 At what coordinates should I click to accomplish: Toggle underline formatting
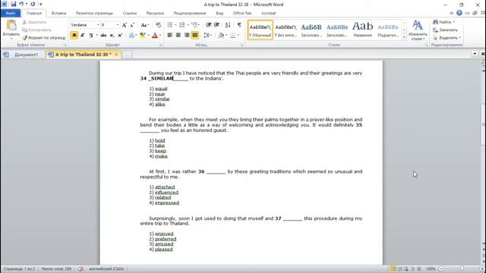tap(91, 36)
